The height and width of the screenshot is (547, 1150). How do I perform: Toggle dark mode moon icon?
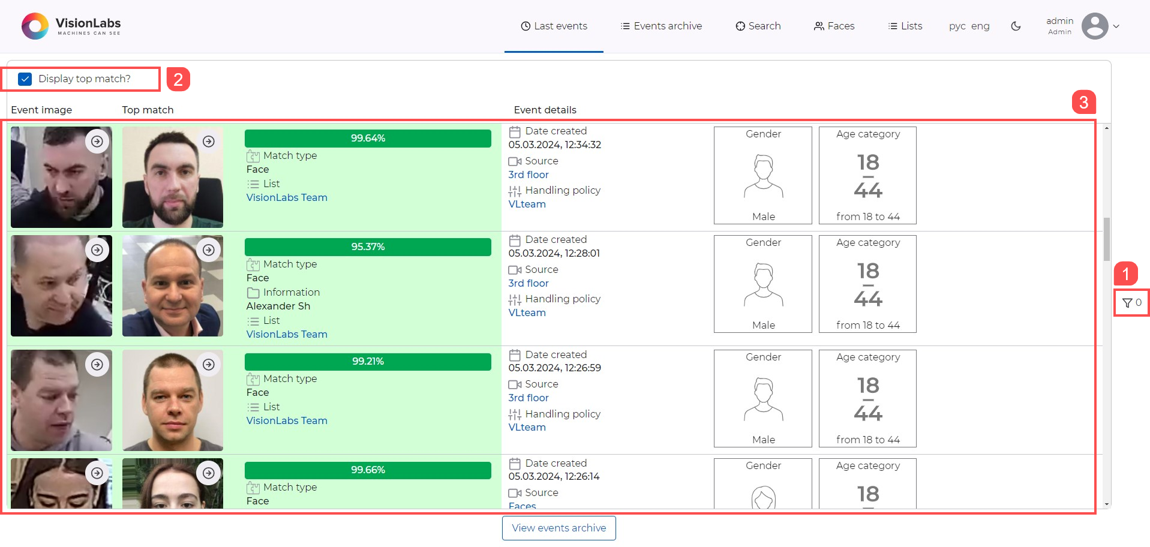point(1016,26)
